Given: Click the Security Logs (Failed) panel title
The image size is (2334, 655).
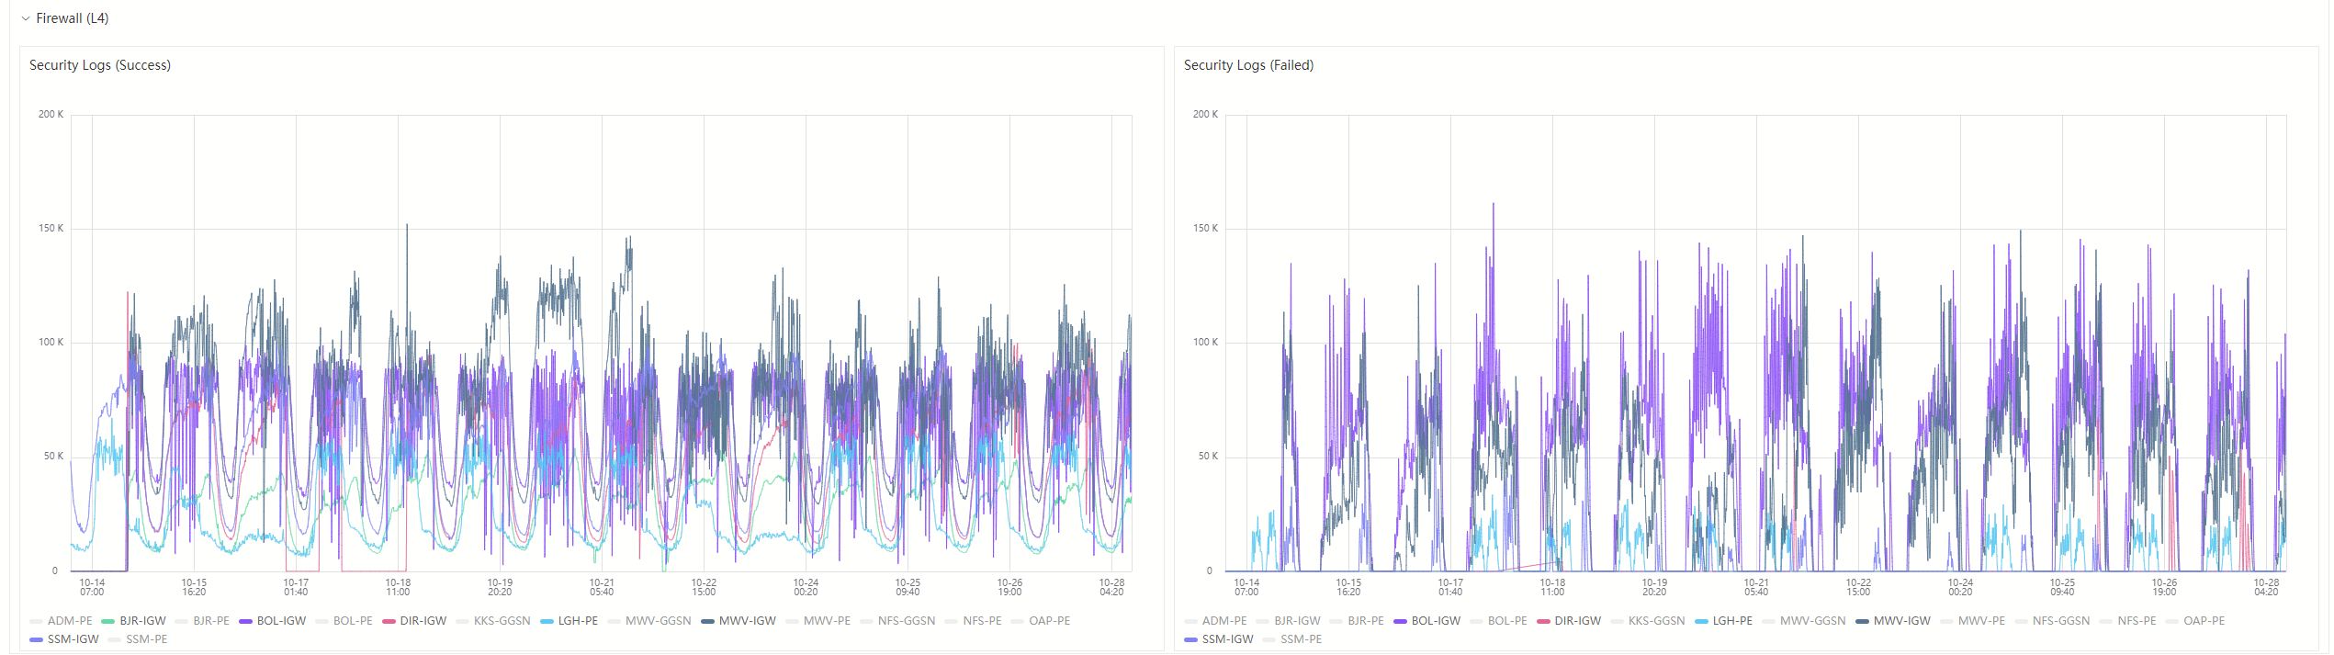Looking at the screenshot, I should 1248,65.
